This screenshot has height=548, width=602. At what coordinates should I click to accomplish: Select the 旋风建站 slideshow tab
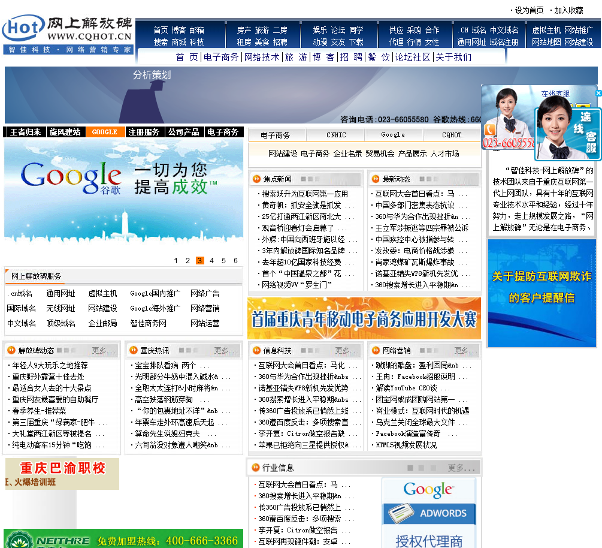tap(66, 132)
